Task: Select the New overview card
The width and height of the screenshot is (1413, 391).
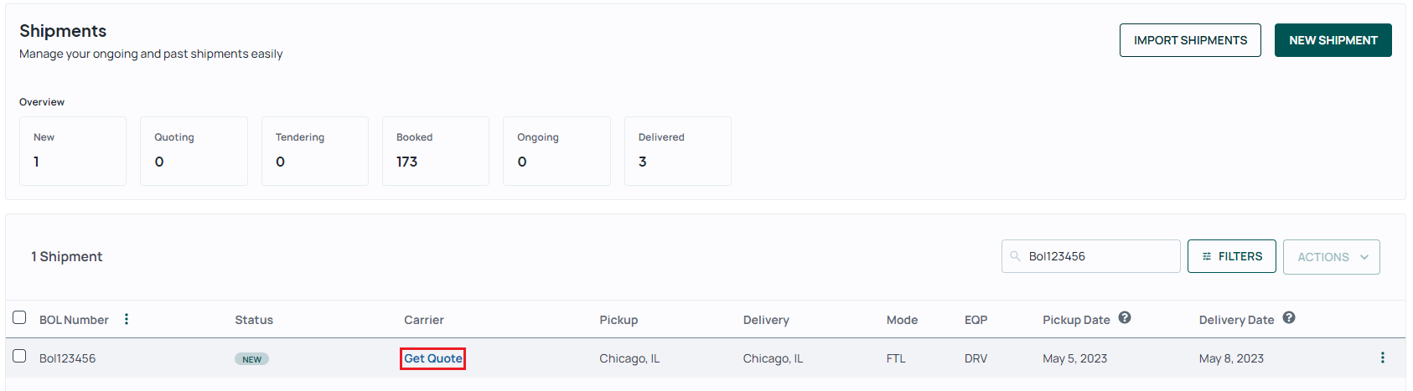Action: tap(73, 151)
